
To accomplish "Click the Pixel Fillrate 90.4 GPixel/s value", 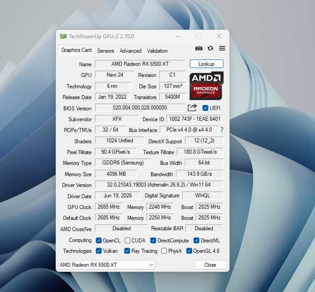I will tap(116, 152).
